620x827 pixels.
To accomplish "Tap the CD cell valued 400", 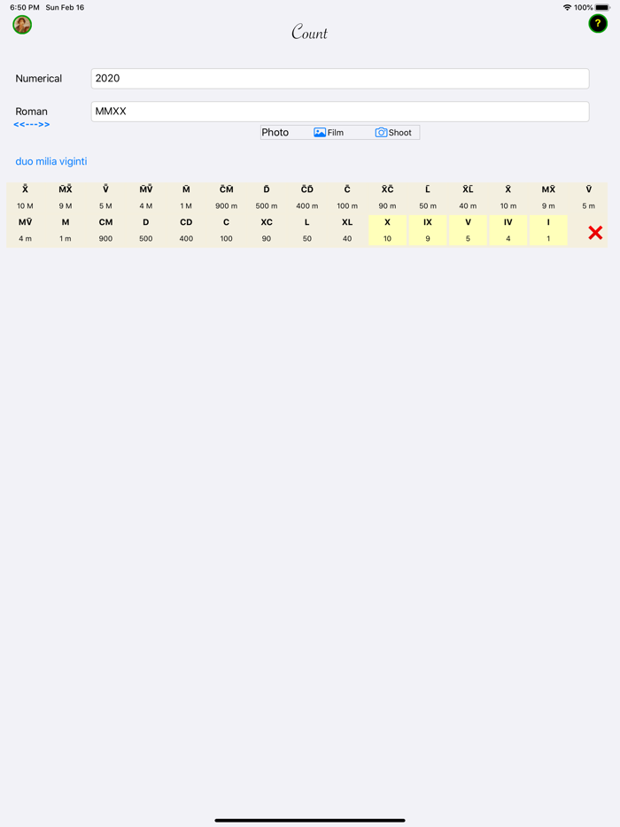I will (x=186, y=230).
